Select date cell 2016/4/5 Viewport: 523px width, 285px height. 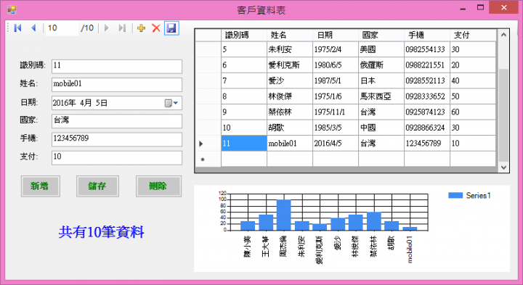[335, 144]
